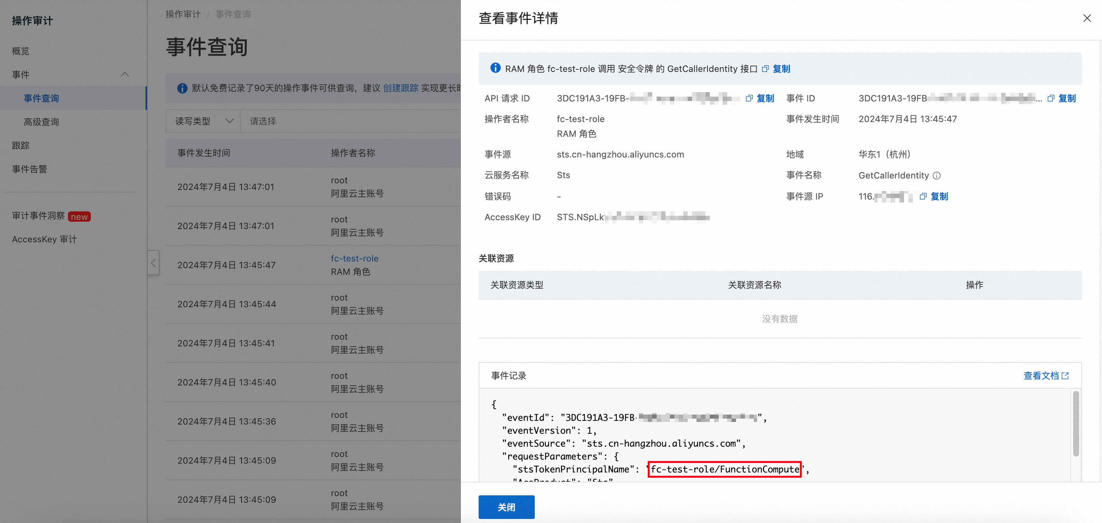Open the 读写类型 filter dropdown
The image size is (1102, 523).
203,121
